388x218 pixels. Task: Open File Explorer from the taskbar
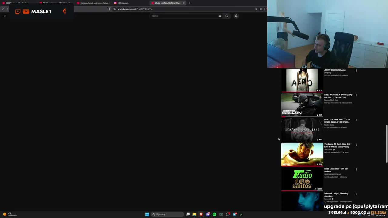[194, 214]
